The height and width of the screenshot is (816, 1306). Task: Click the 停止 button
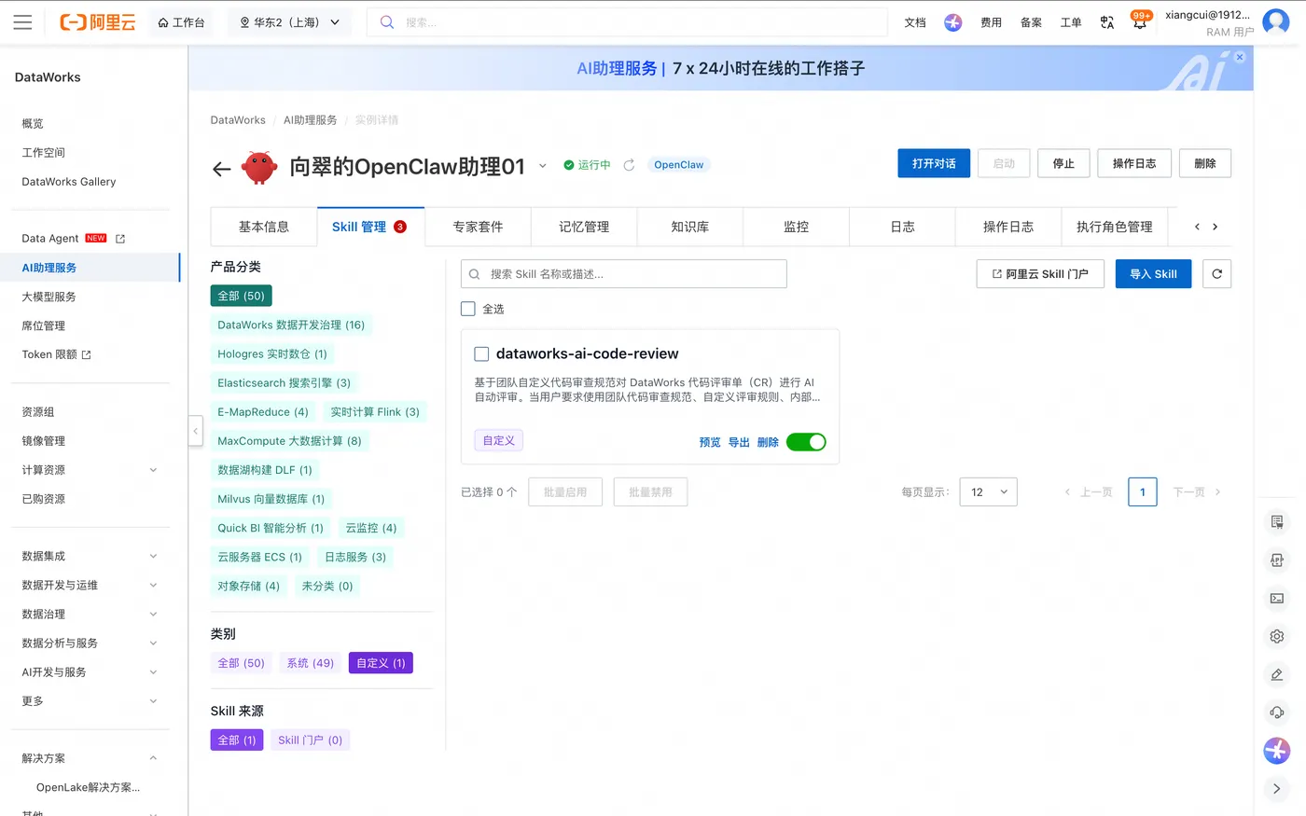point(1063,163)
